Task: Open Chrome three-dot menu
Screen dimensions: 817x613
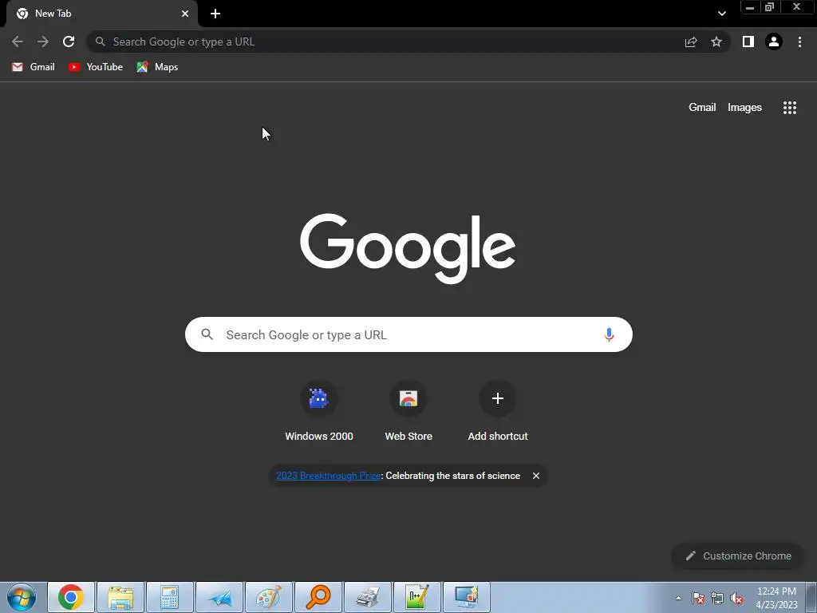Action: point(799,42)
